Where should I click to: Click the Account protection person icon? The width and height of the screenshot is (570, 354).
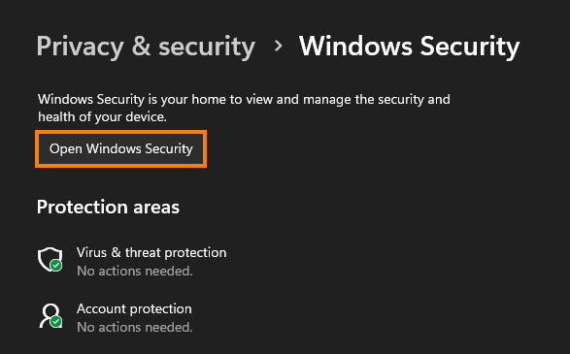click(50, 315)
